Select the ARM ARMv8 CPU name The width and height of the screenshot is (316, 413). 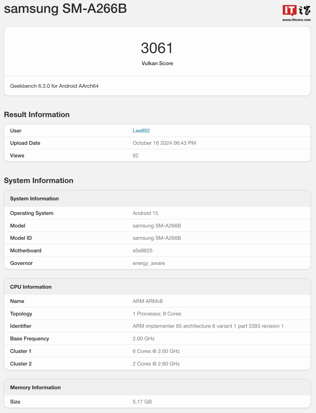tap(148, 301)
